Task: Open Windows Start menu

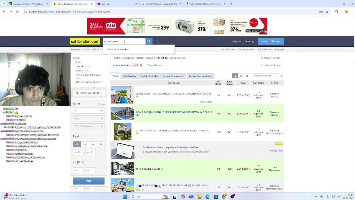Action: coord(125,197)
